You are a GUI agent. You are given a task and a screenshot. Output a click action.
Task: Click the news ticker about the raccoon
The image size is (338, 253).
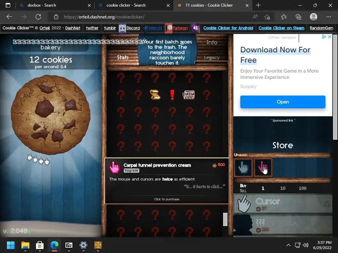pyautogui.click(x=167, y=52)
